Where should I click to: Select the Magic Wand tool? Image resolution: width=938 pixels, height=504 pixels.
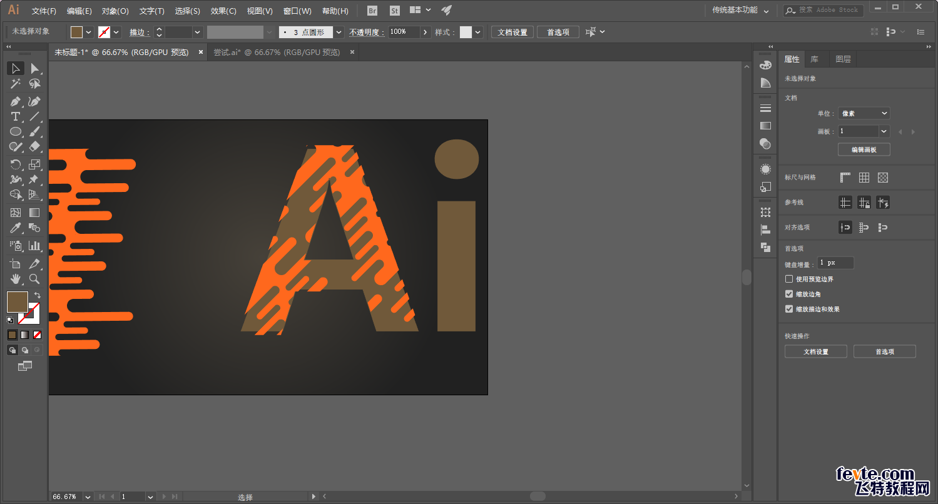[16, 84]
